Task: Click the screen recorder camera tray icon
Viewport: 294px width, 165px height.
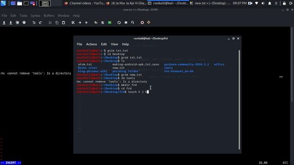Action: [x=250, y=3]
